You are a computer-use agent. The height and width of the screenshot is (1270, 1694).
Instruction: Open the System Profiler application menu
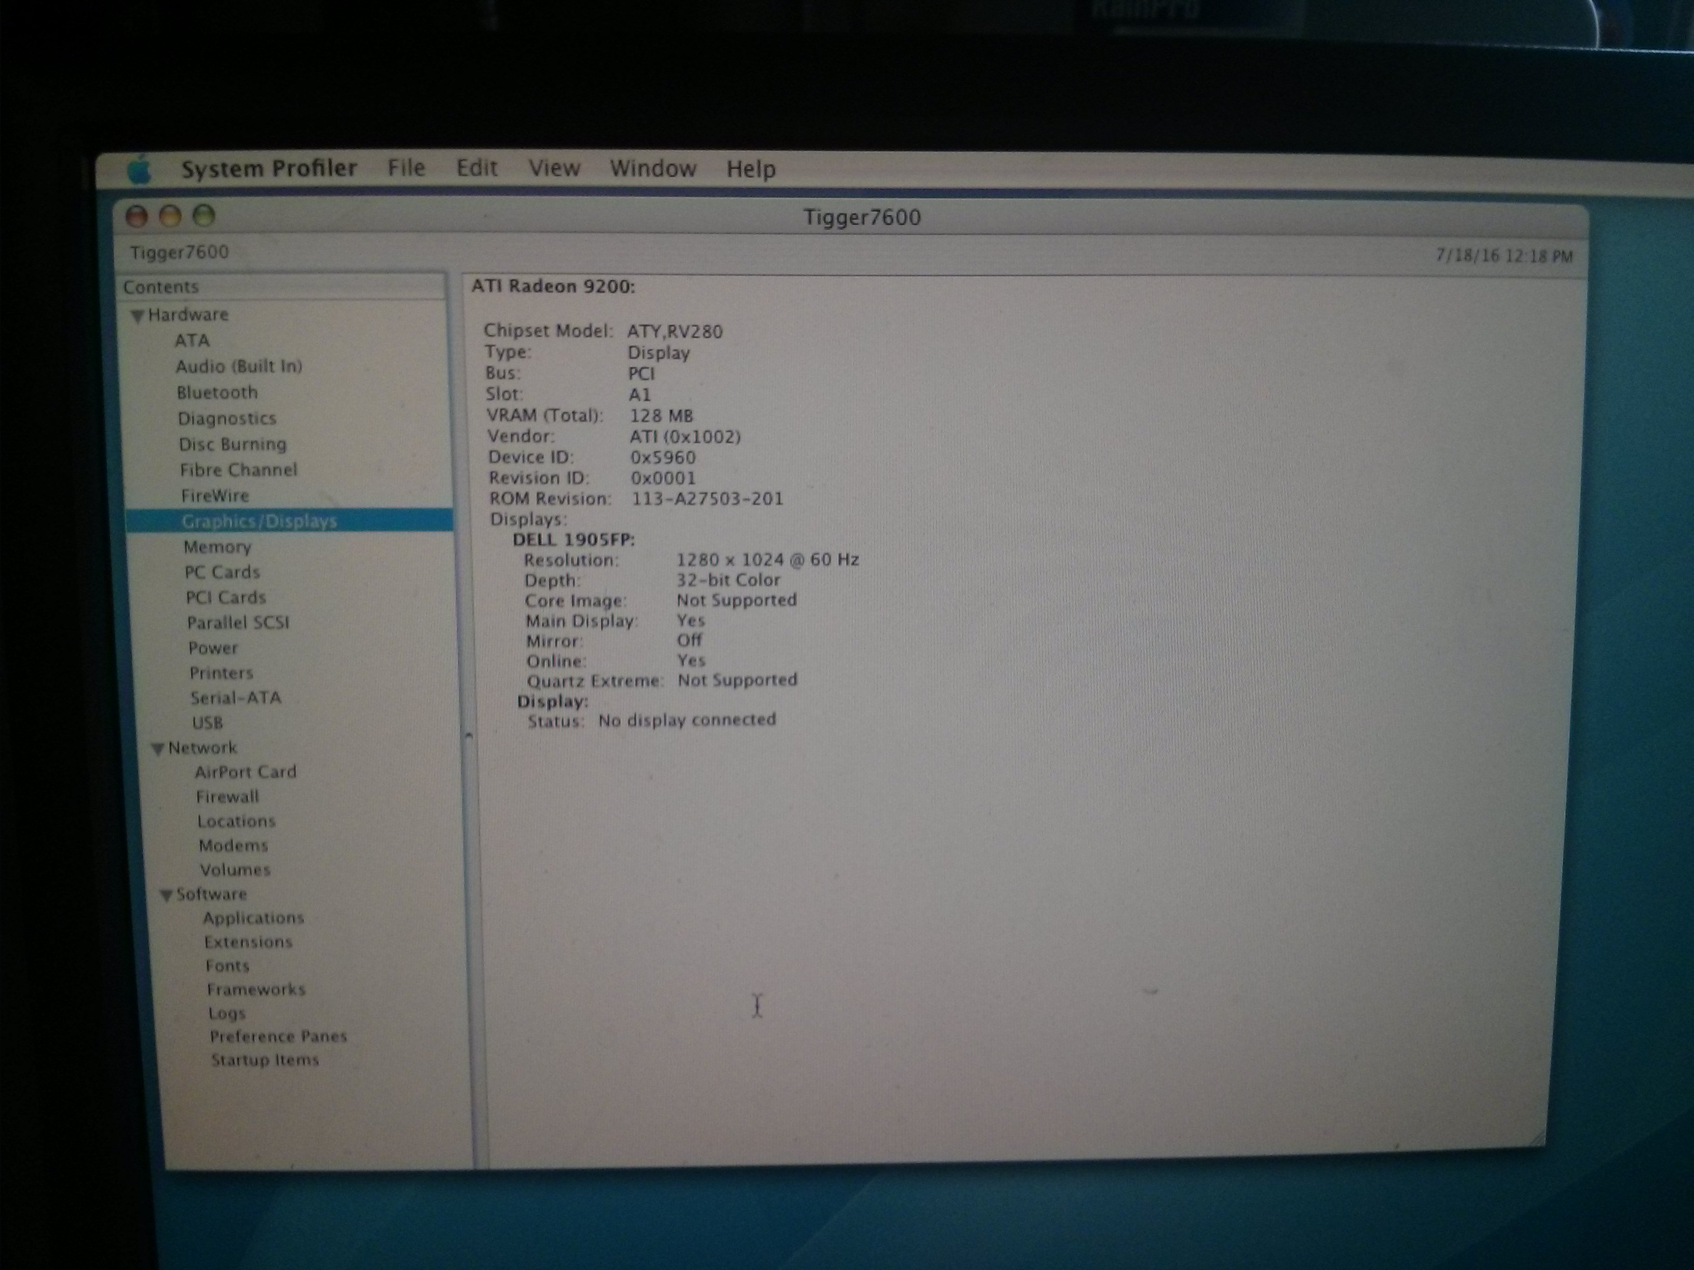tap(269, 169)
